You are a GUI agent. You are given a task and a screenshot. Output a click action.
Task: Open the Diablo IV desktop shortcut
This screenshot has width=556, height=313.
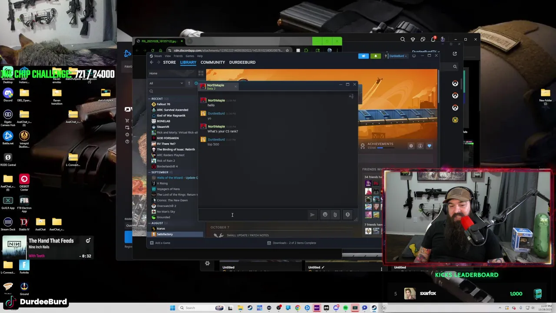pyautogui.click(x=24, y=224)
